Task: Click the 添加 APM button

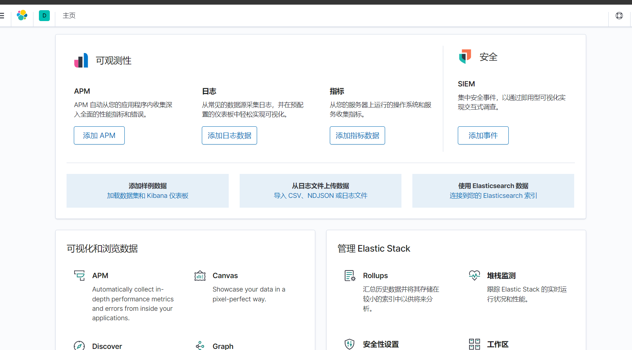Action: pyautogui.click(x=99, y=135)
